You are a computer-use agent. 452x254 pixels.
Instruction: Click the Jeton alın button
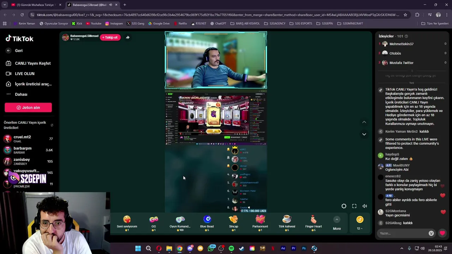(x=28, y=108)
